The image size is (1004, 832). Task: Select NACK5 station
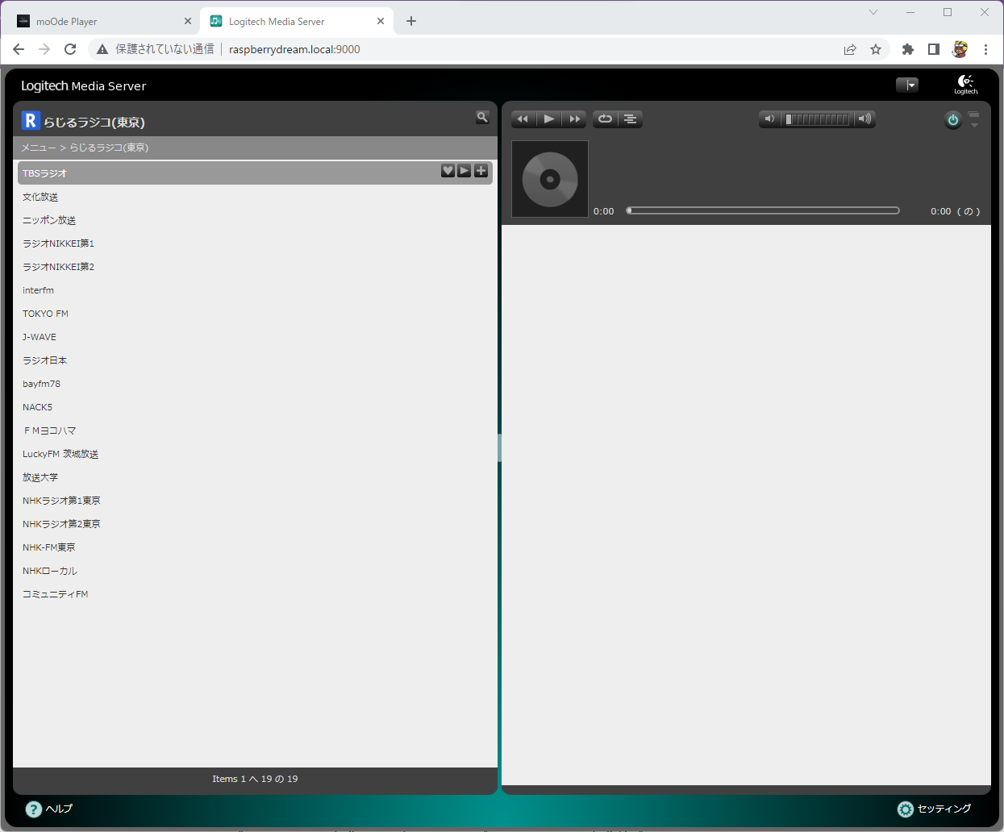255,407
